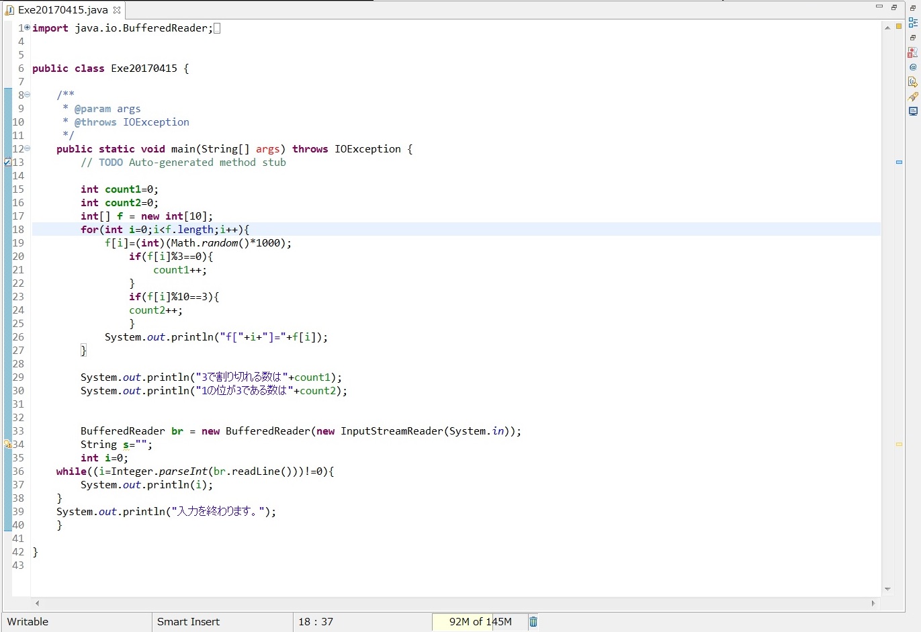This screenshot has height=632, width=921.
Task: Click the yellow warning square atop overview ruler
Action: [899, 27]
